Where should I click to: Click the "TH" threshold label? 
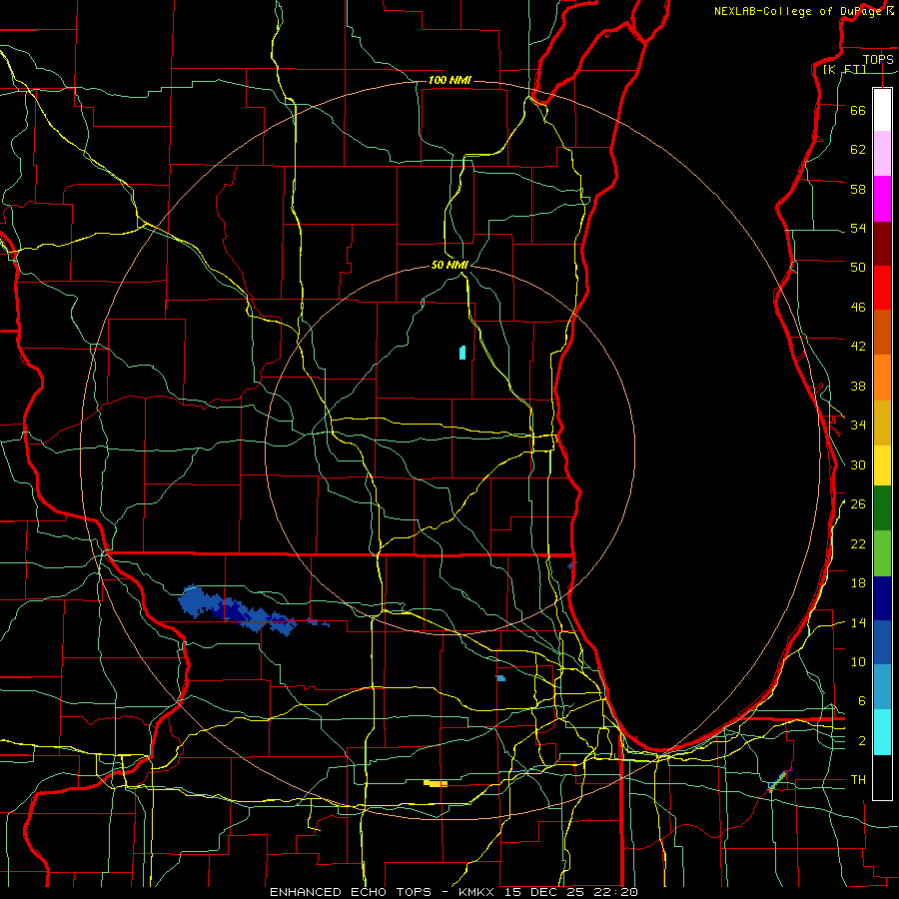(x=858, y=779)
